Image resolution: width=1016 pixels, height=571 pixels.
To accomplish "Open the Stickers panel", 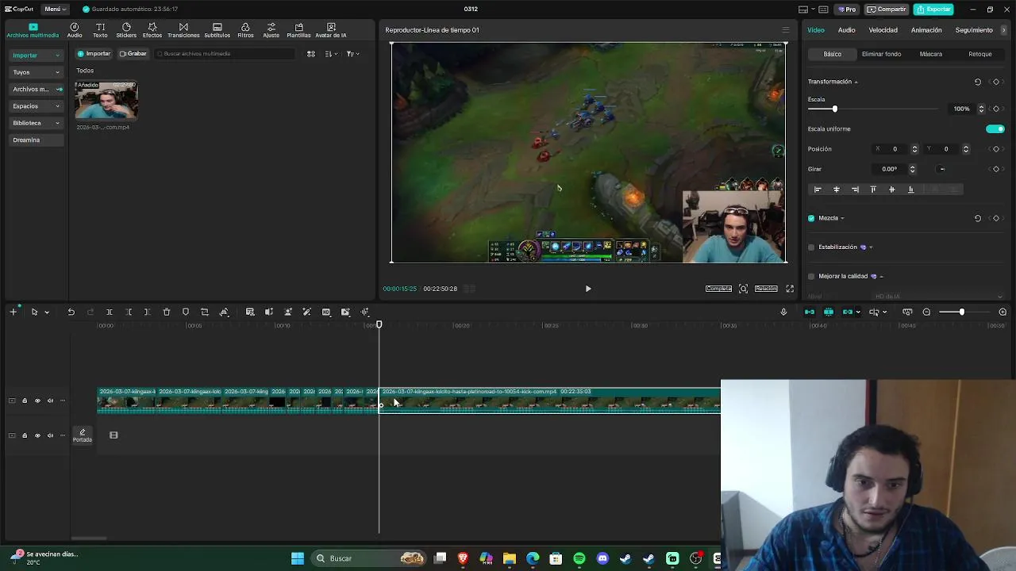I will coord(126,30).
